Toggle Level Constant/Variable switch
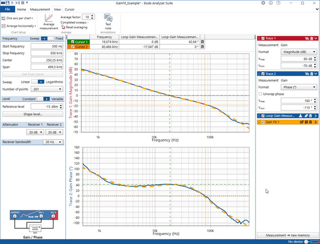The height and width of the screenshot is (244, 320). tap(43, 99)
